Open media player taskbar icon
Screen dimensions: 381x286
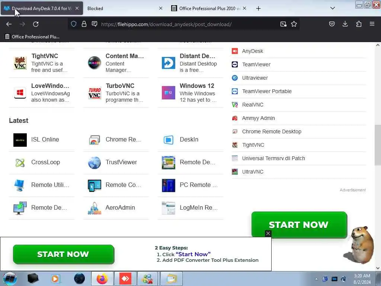pos(55,279)
